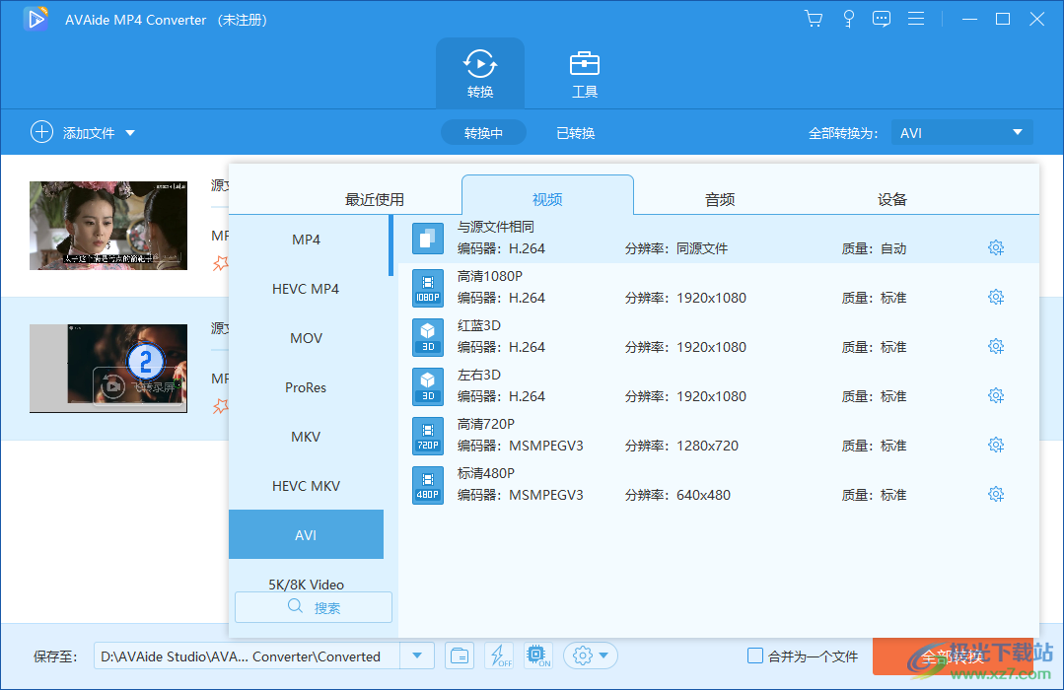Switch to the 转换 converter tab

(x=480, y=73)
